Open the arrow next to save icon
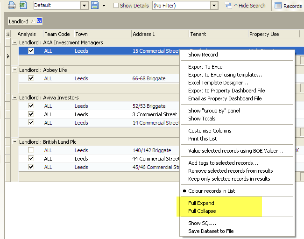Image resolution: width=304 pixels, height=239 pixels. (104, 6)
